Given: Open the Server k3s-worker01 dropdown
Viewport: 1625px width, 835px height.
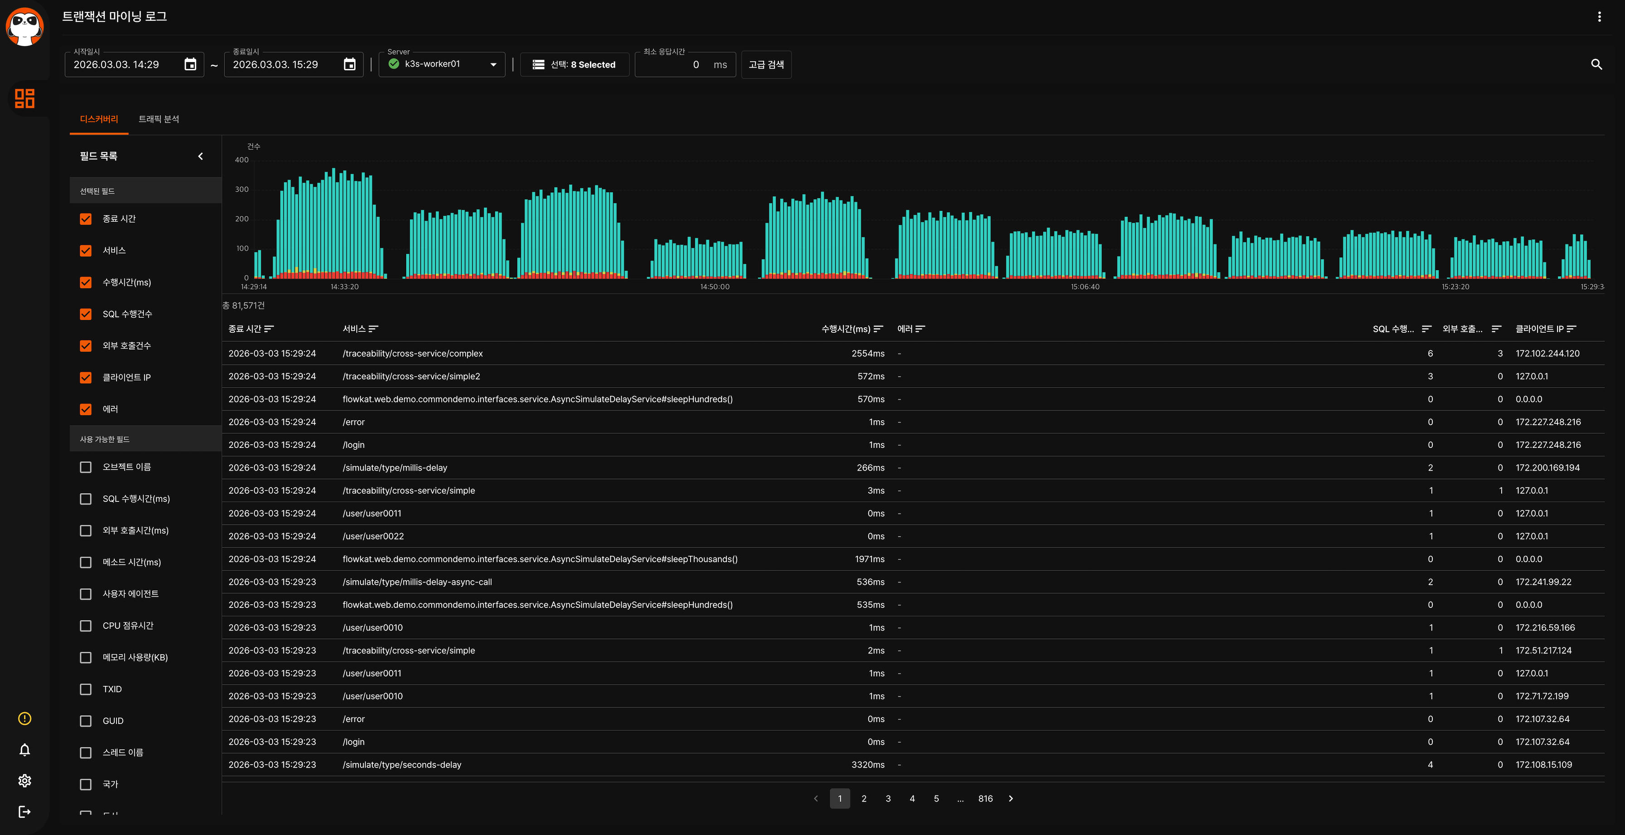Looking at the screenshot, I should [442, 64].
